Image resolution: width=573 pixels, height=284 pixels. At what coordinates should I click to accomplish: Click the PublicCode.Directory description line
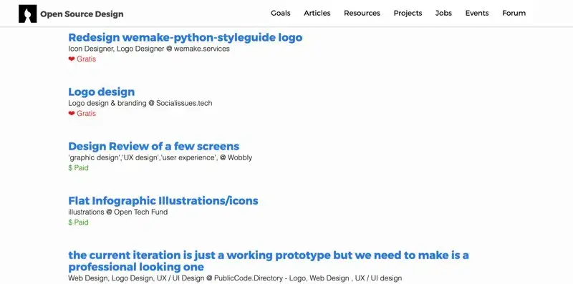235,278
